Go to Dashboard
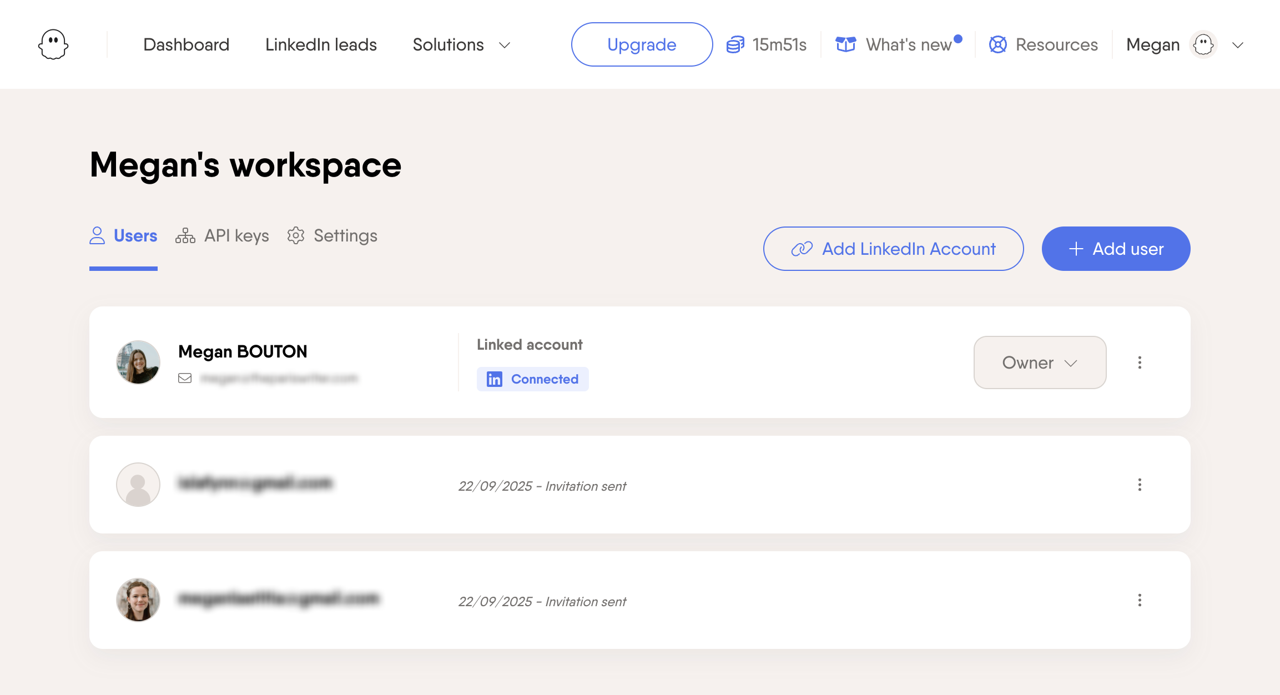This screenshot has width=1280, height=695. [186, 44]
